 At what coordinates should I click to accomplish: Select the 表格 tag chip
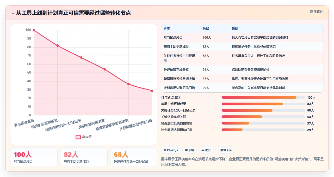189,150
